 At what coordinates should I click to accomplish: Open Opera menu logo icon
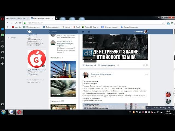click(2, 19)
